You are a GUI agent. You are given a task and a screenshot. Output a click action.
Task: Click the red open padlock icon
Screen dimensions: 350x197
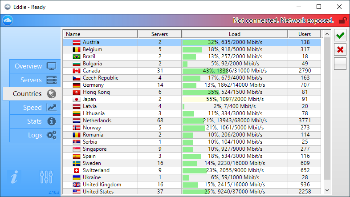point(343,20)
